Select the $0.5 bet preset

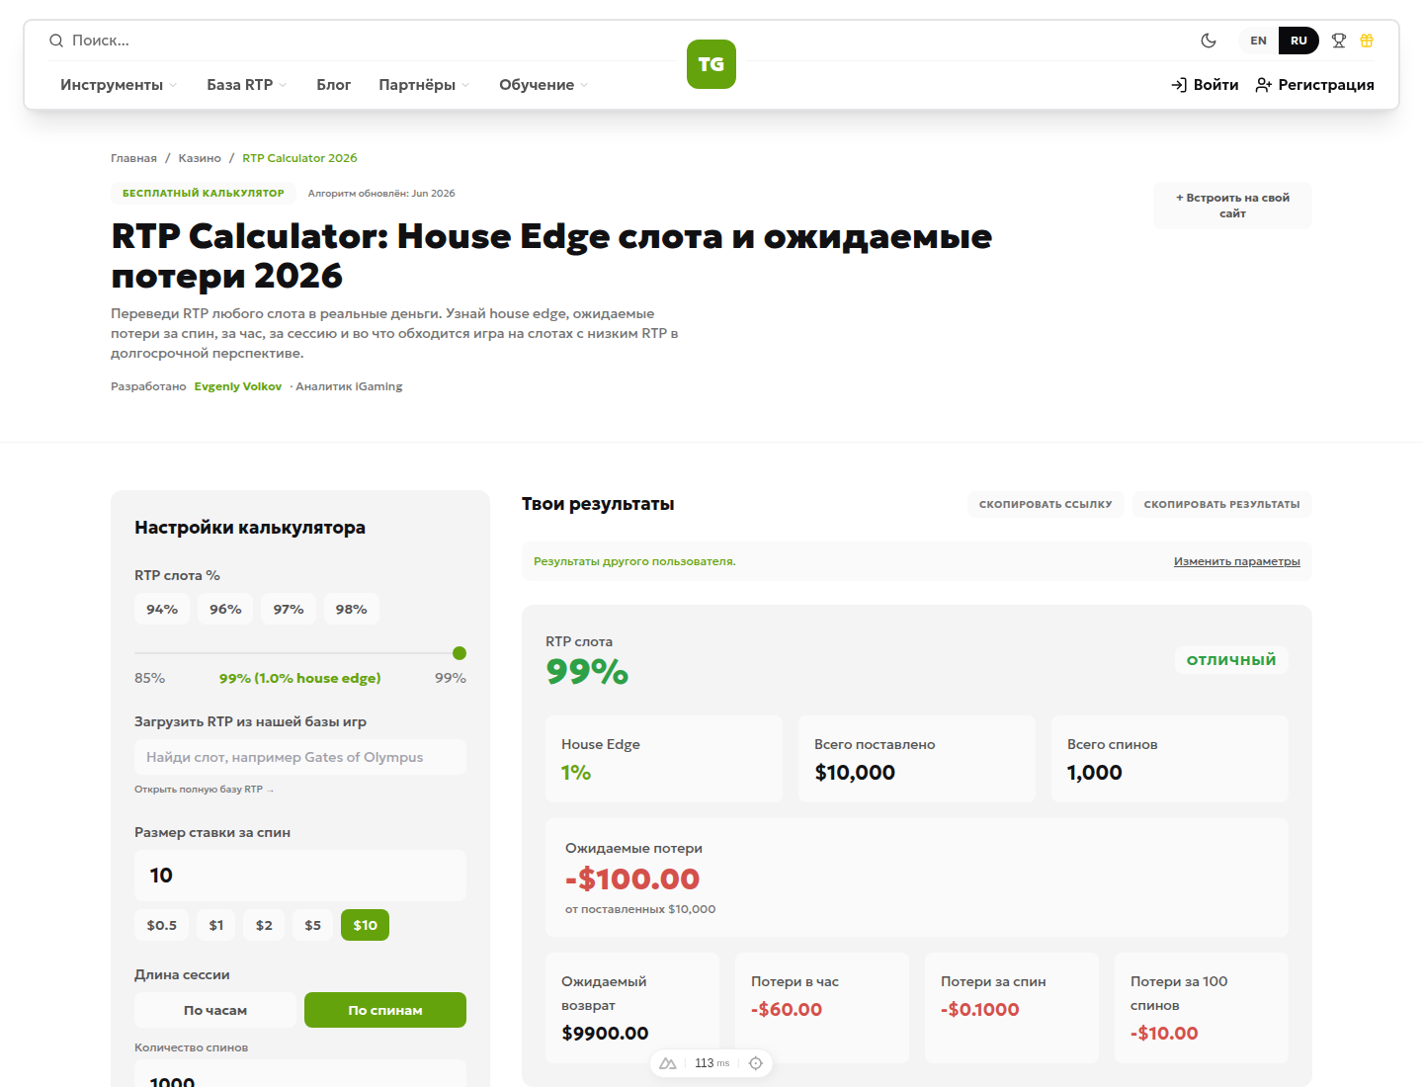click(x=162, y=925)
